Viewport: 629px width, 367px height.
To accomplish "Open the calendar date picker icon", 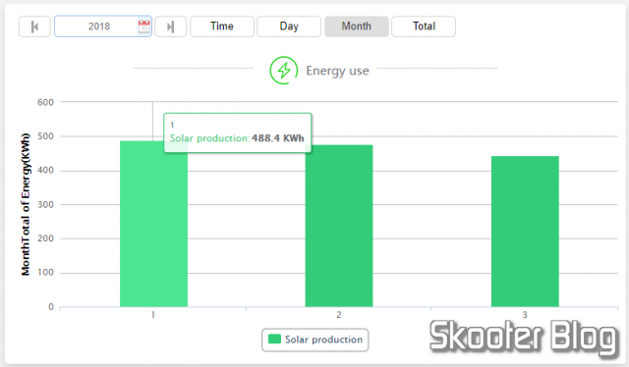I will (x=144, y=26).
